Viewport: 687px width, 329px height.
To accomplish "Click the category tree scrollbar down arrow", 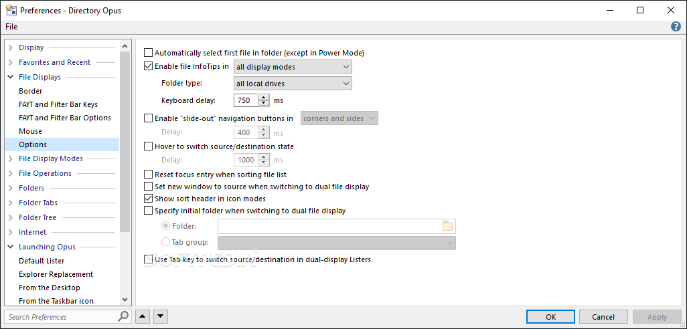I will [x=125, y=300].
